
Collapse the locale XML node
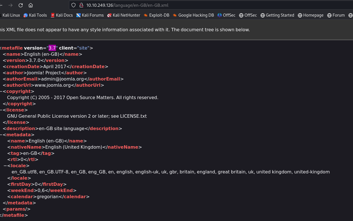[5, 166]
